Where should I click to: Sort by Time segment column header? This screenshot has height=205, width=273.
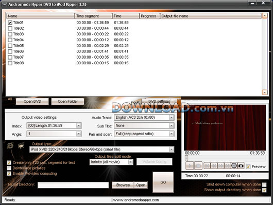[94, 16]
